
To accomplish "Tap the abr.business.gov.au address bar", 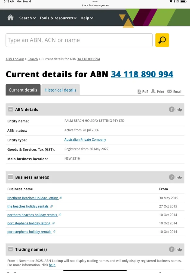I will click(x=95, y=5).
